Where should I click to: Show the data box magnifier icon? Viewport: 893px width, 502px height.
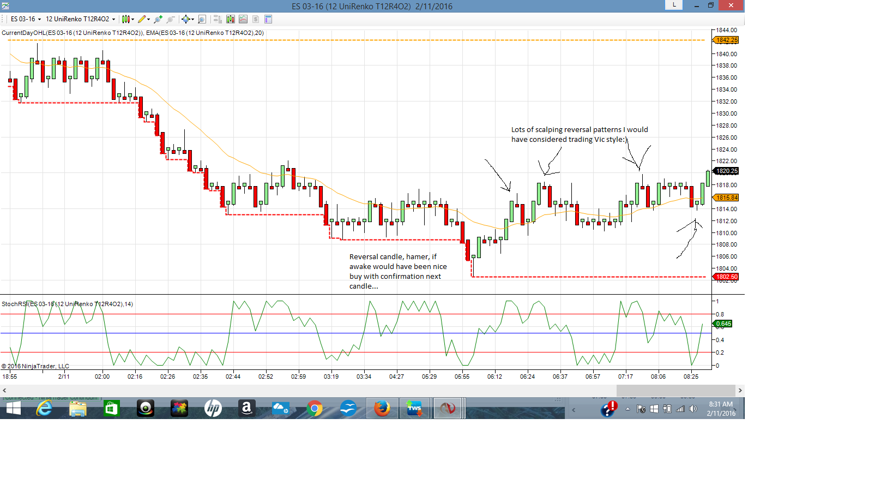202,19
